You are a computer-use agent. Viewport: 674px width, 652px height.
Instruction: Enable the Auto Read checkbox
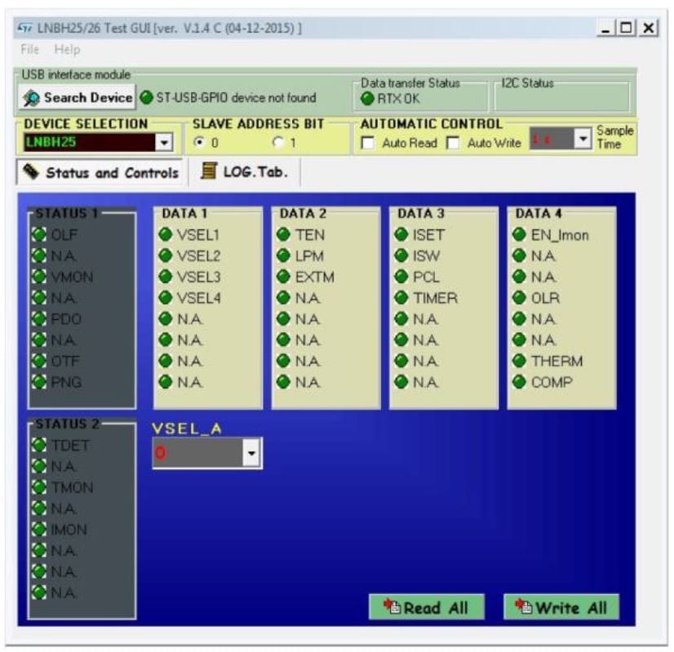coord(368,144)
